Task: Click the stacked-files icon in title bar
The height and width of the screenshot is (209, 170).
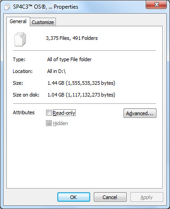Action: 7,7
